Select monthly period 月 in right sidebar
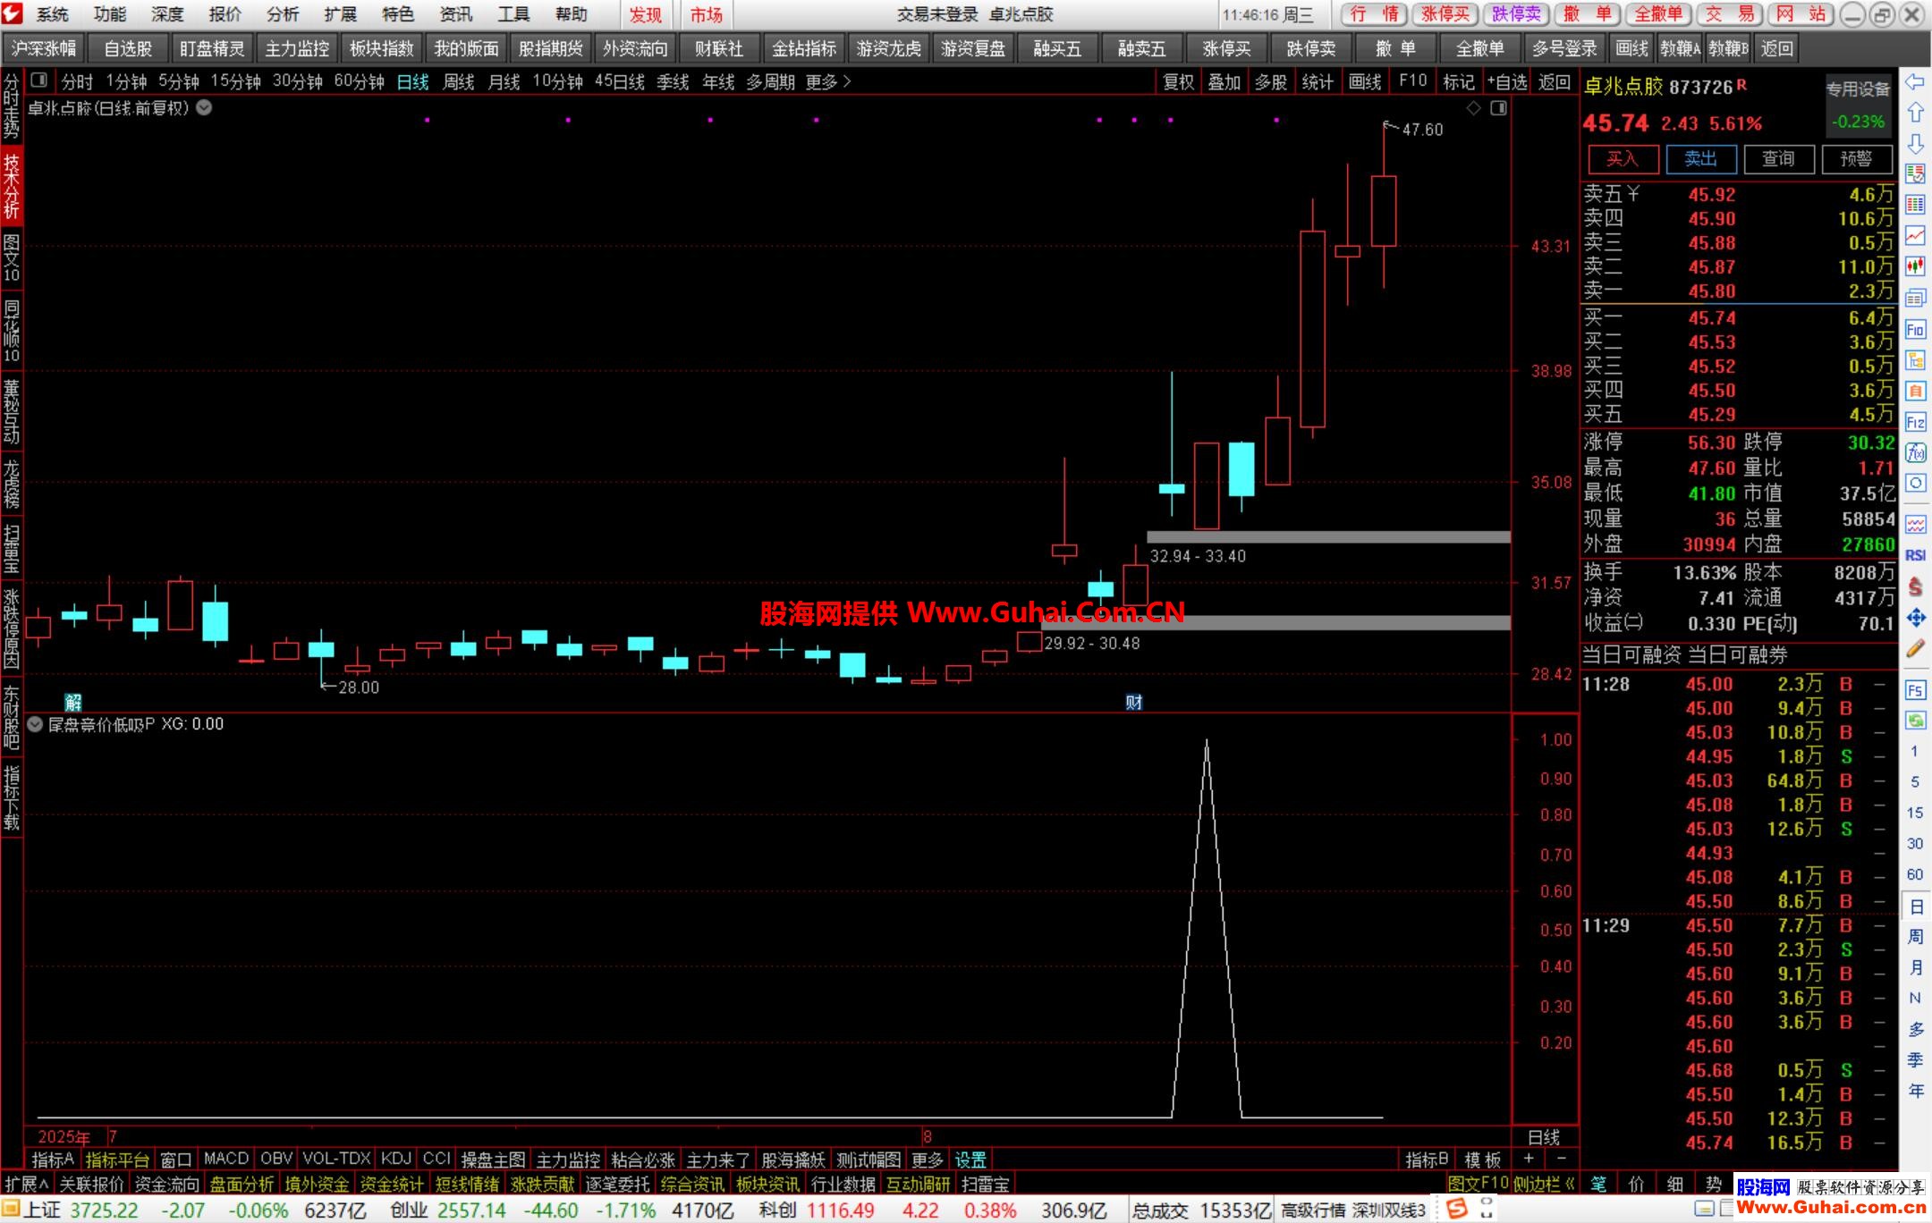The width and height of the screenshot is (1932, 1223). [1915, 967]
